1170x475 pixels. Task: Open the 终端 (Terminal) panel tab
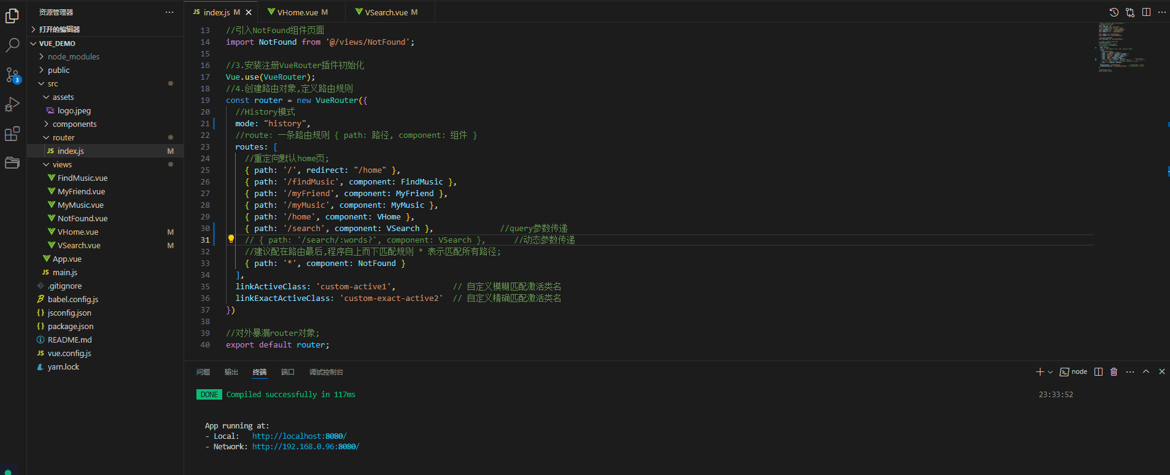260,372
